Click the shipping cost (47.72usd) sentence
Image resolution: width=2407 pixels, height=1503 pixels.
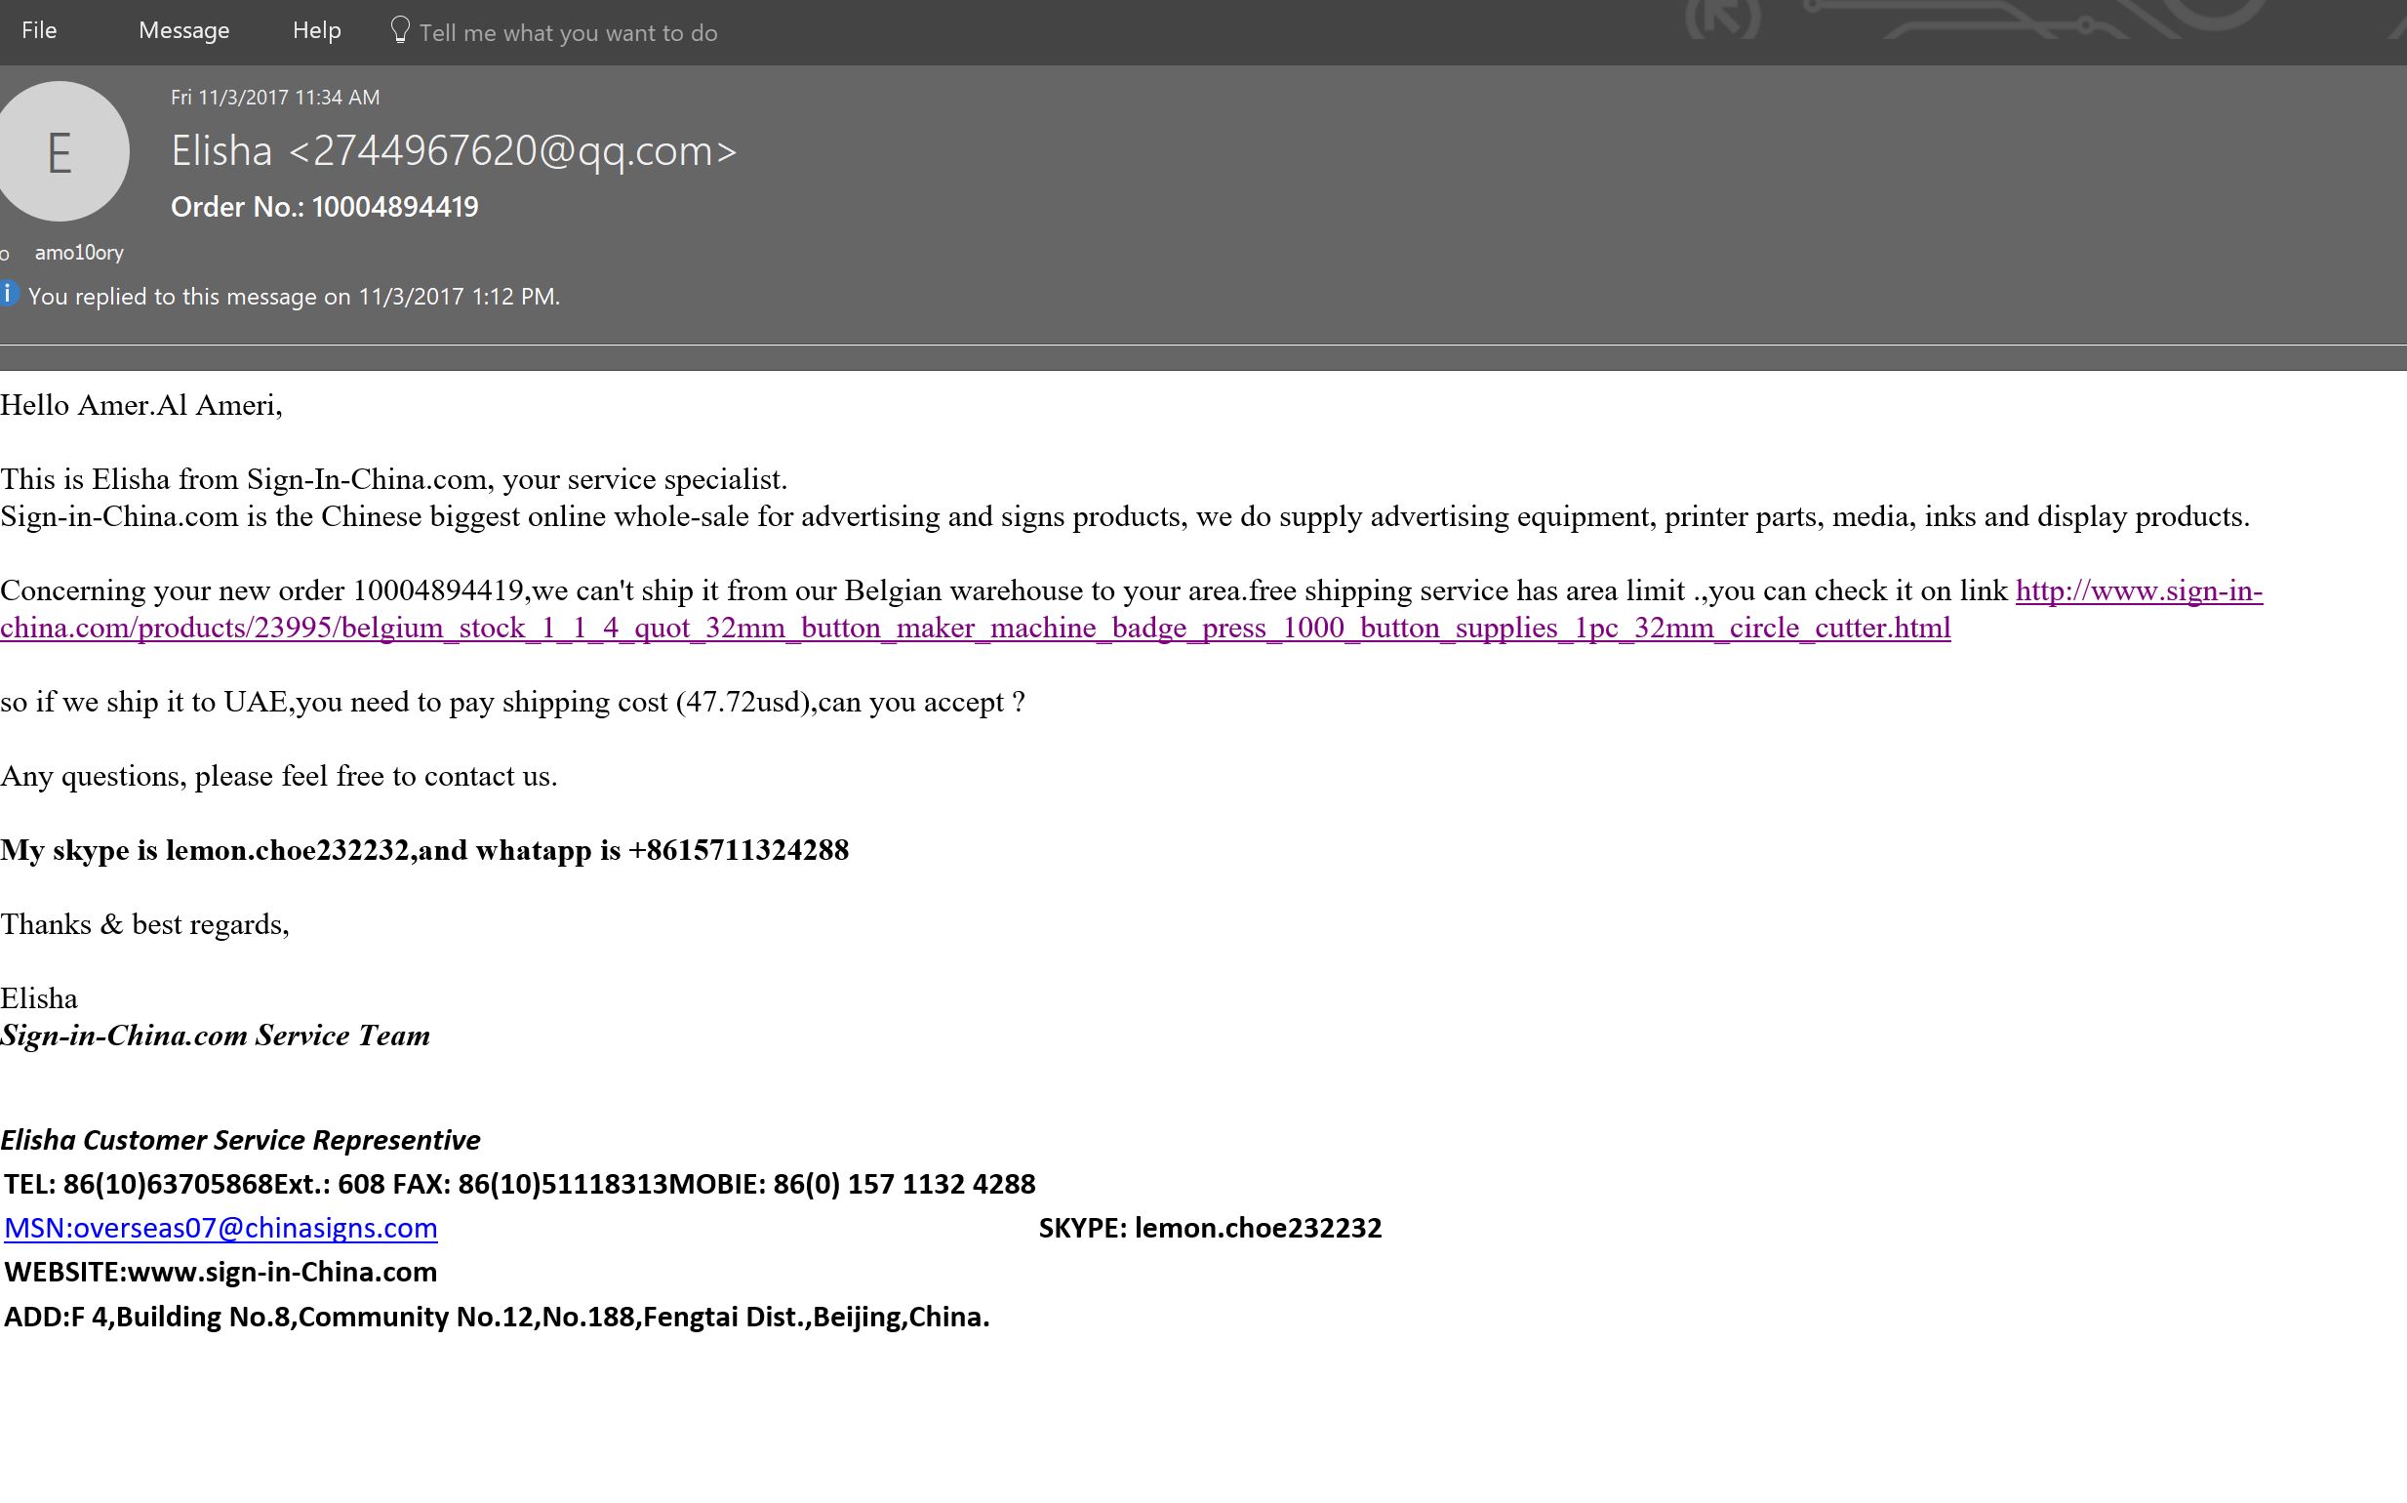(x=513, y=702)
